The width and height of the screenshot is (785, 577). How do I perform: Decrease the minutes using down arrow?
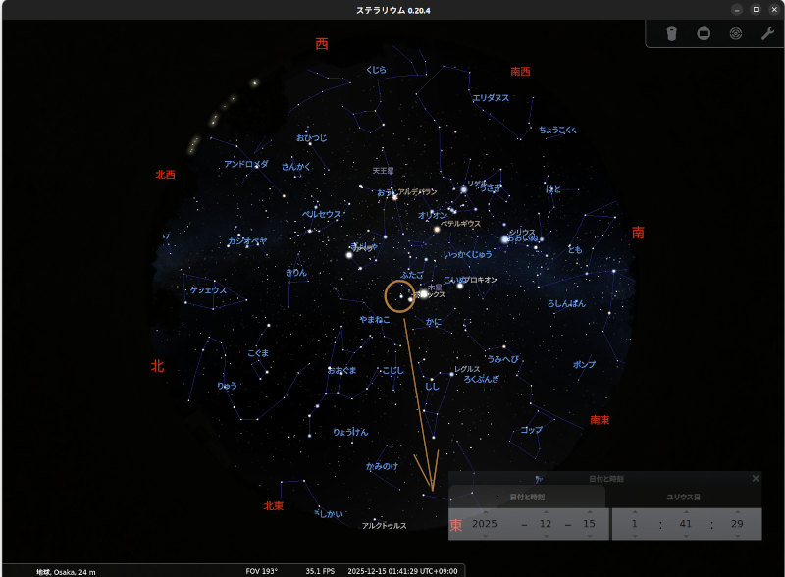pyautogui.click(x=686, y=537)
